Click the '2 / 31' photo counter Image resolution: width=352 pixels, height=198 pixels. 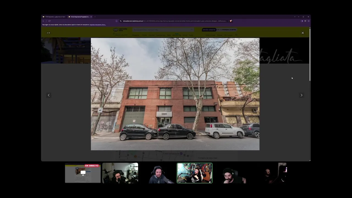click(x=48, y=33)
